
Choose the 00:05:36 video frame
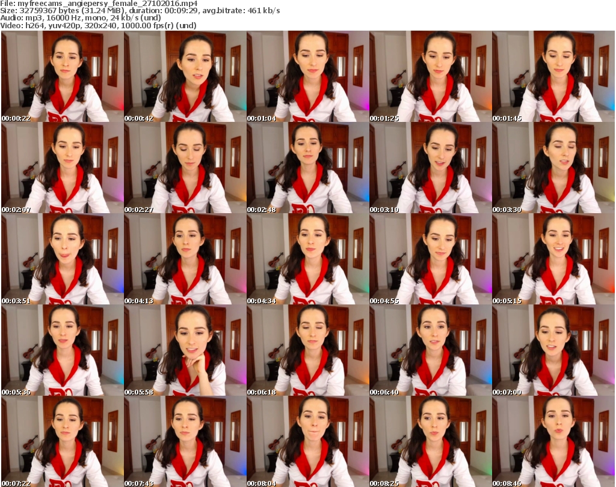[62, 351]
